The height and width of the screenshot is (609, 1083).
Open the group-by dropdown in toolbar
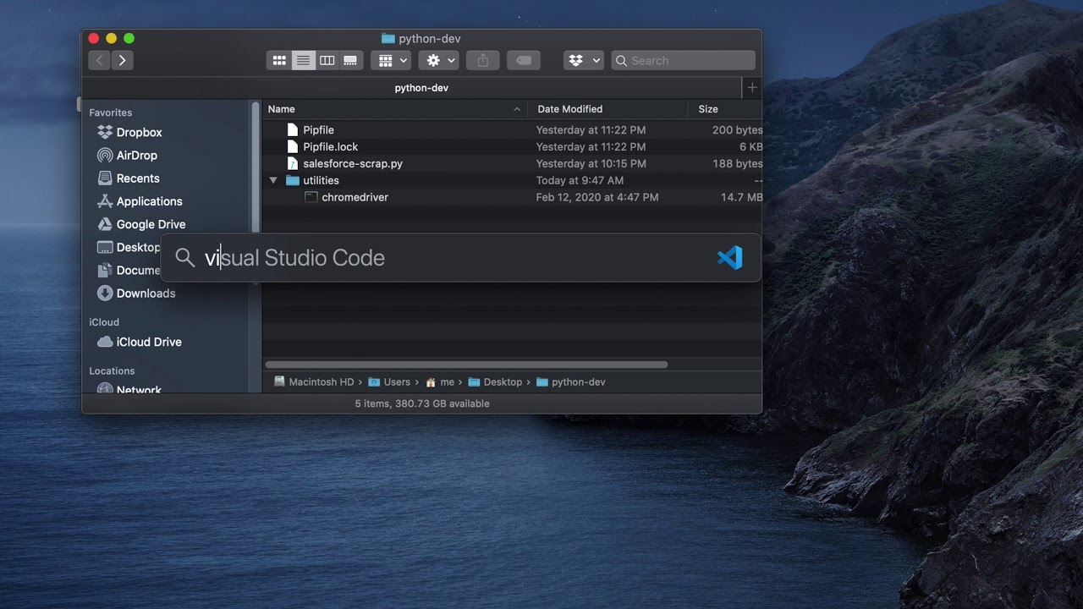coord(391,60)
